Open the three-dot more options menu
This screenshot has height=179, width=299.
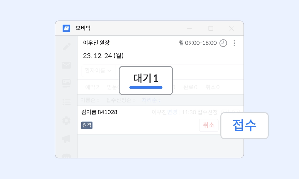(234, 43)
